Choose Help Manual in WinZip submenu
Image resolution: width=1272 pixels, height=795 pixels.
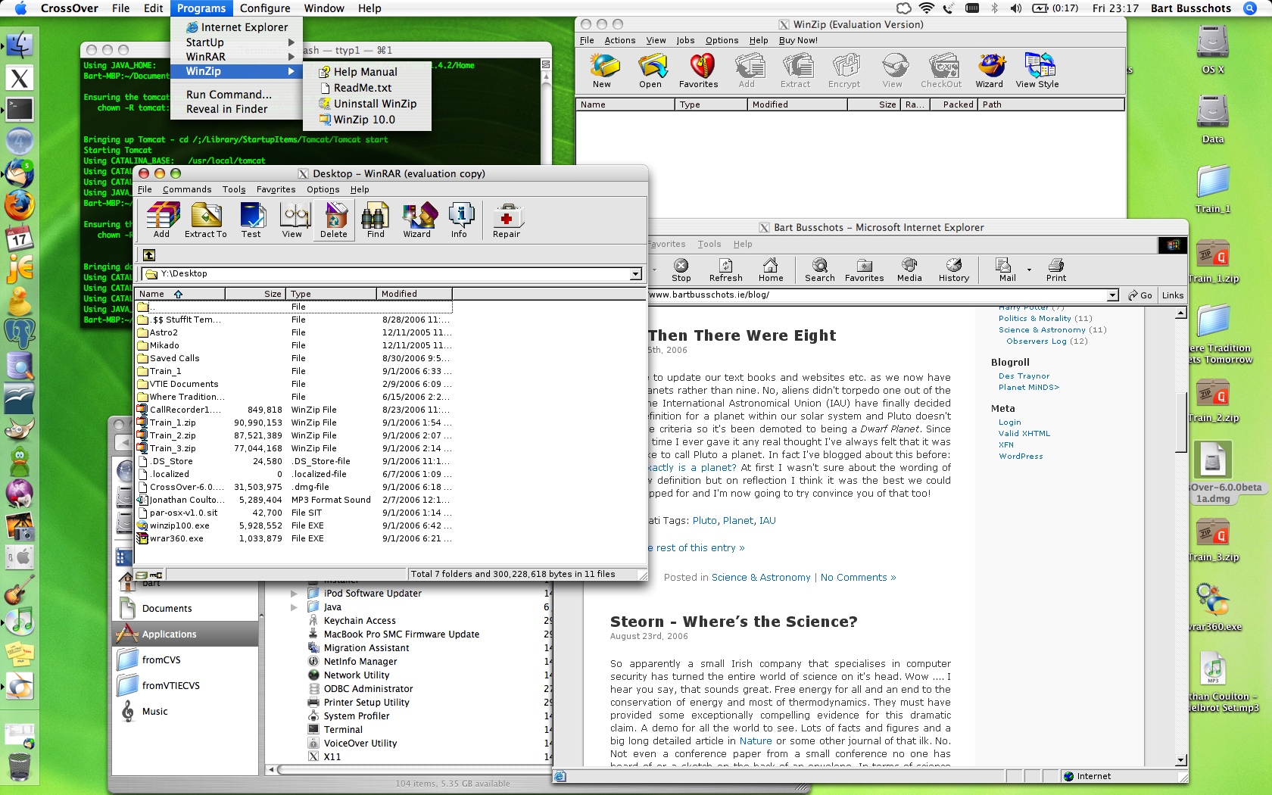click(x=366, y=72)
